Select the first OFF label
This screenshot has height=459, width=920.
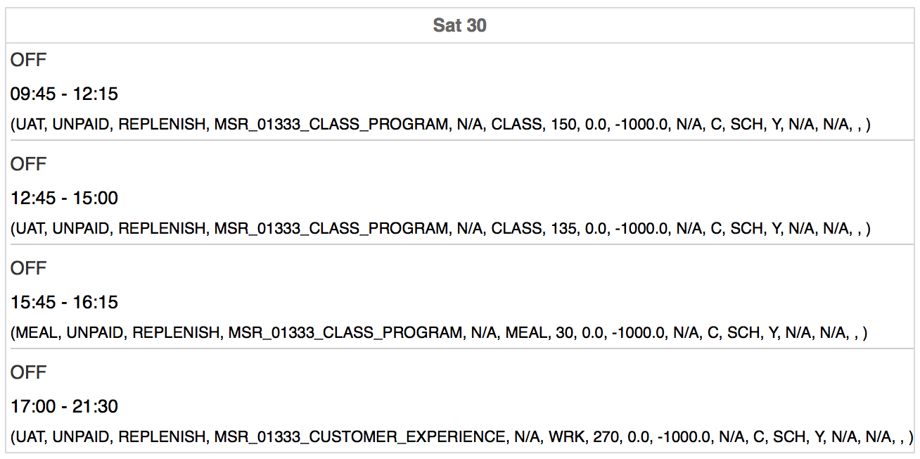(x=28, y=61)
